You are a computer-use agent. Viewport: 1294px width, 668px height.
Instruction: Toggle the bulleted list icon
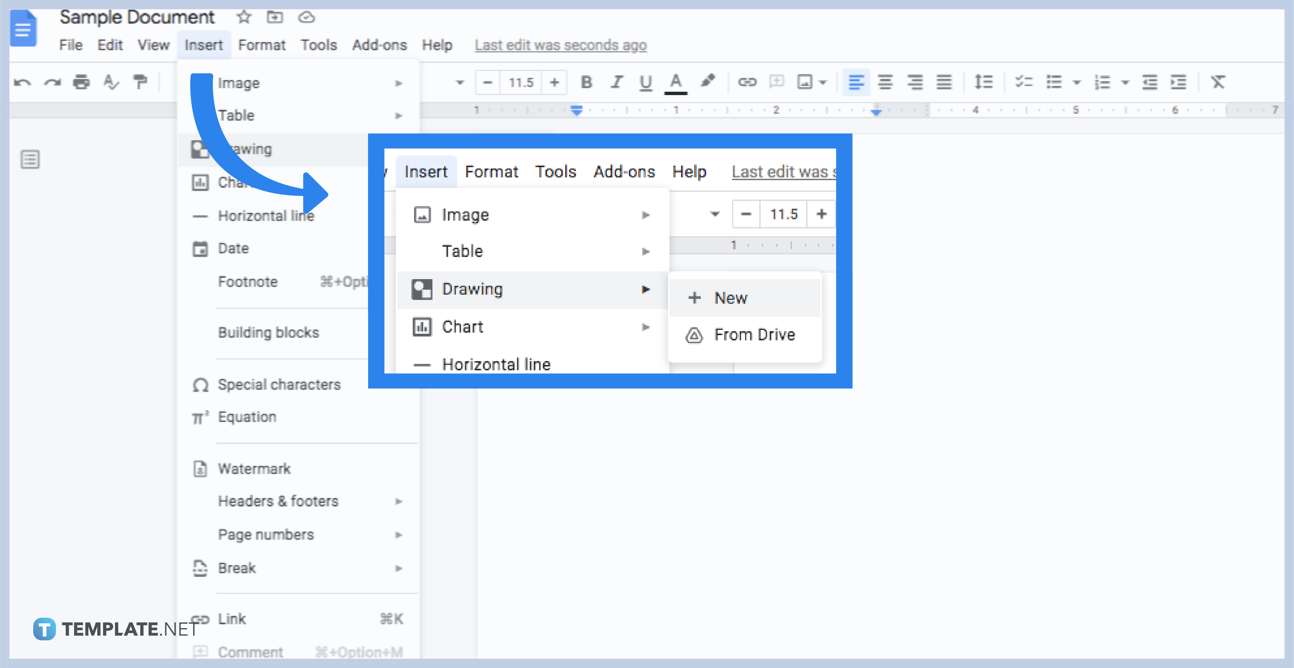click(x=1054, y=83)
